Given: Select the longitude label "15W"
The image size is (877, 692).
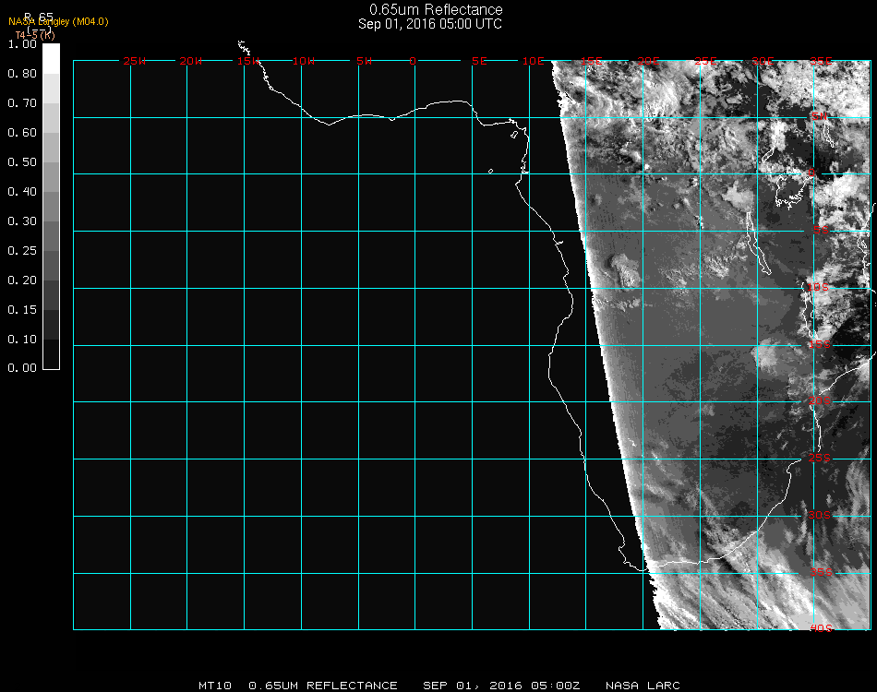Looking at the screenshot, I should pyautogui.click(x=247, y=61).
